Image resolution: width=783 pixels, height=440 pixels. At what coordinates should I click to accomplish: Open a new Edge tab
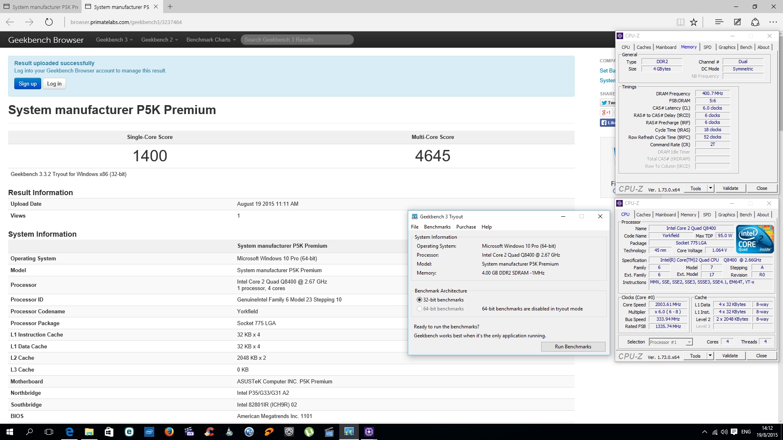coord(170,7)
